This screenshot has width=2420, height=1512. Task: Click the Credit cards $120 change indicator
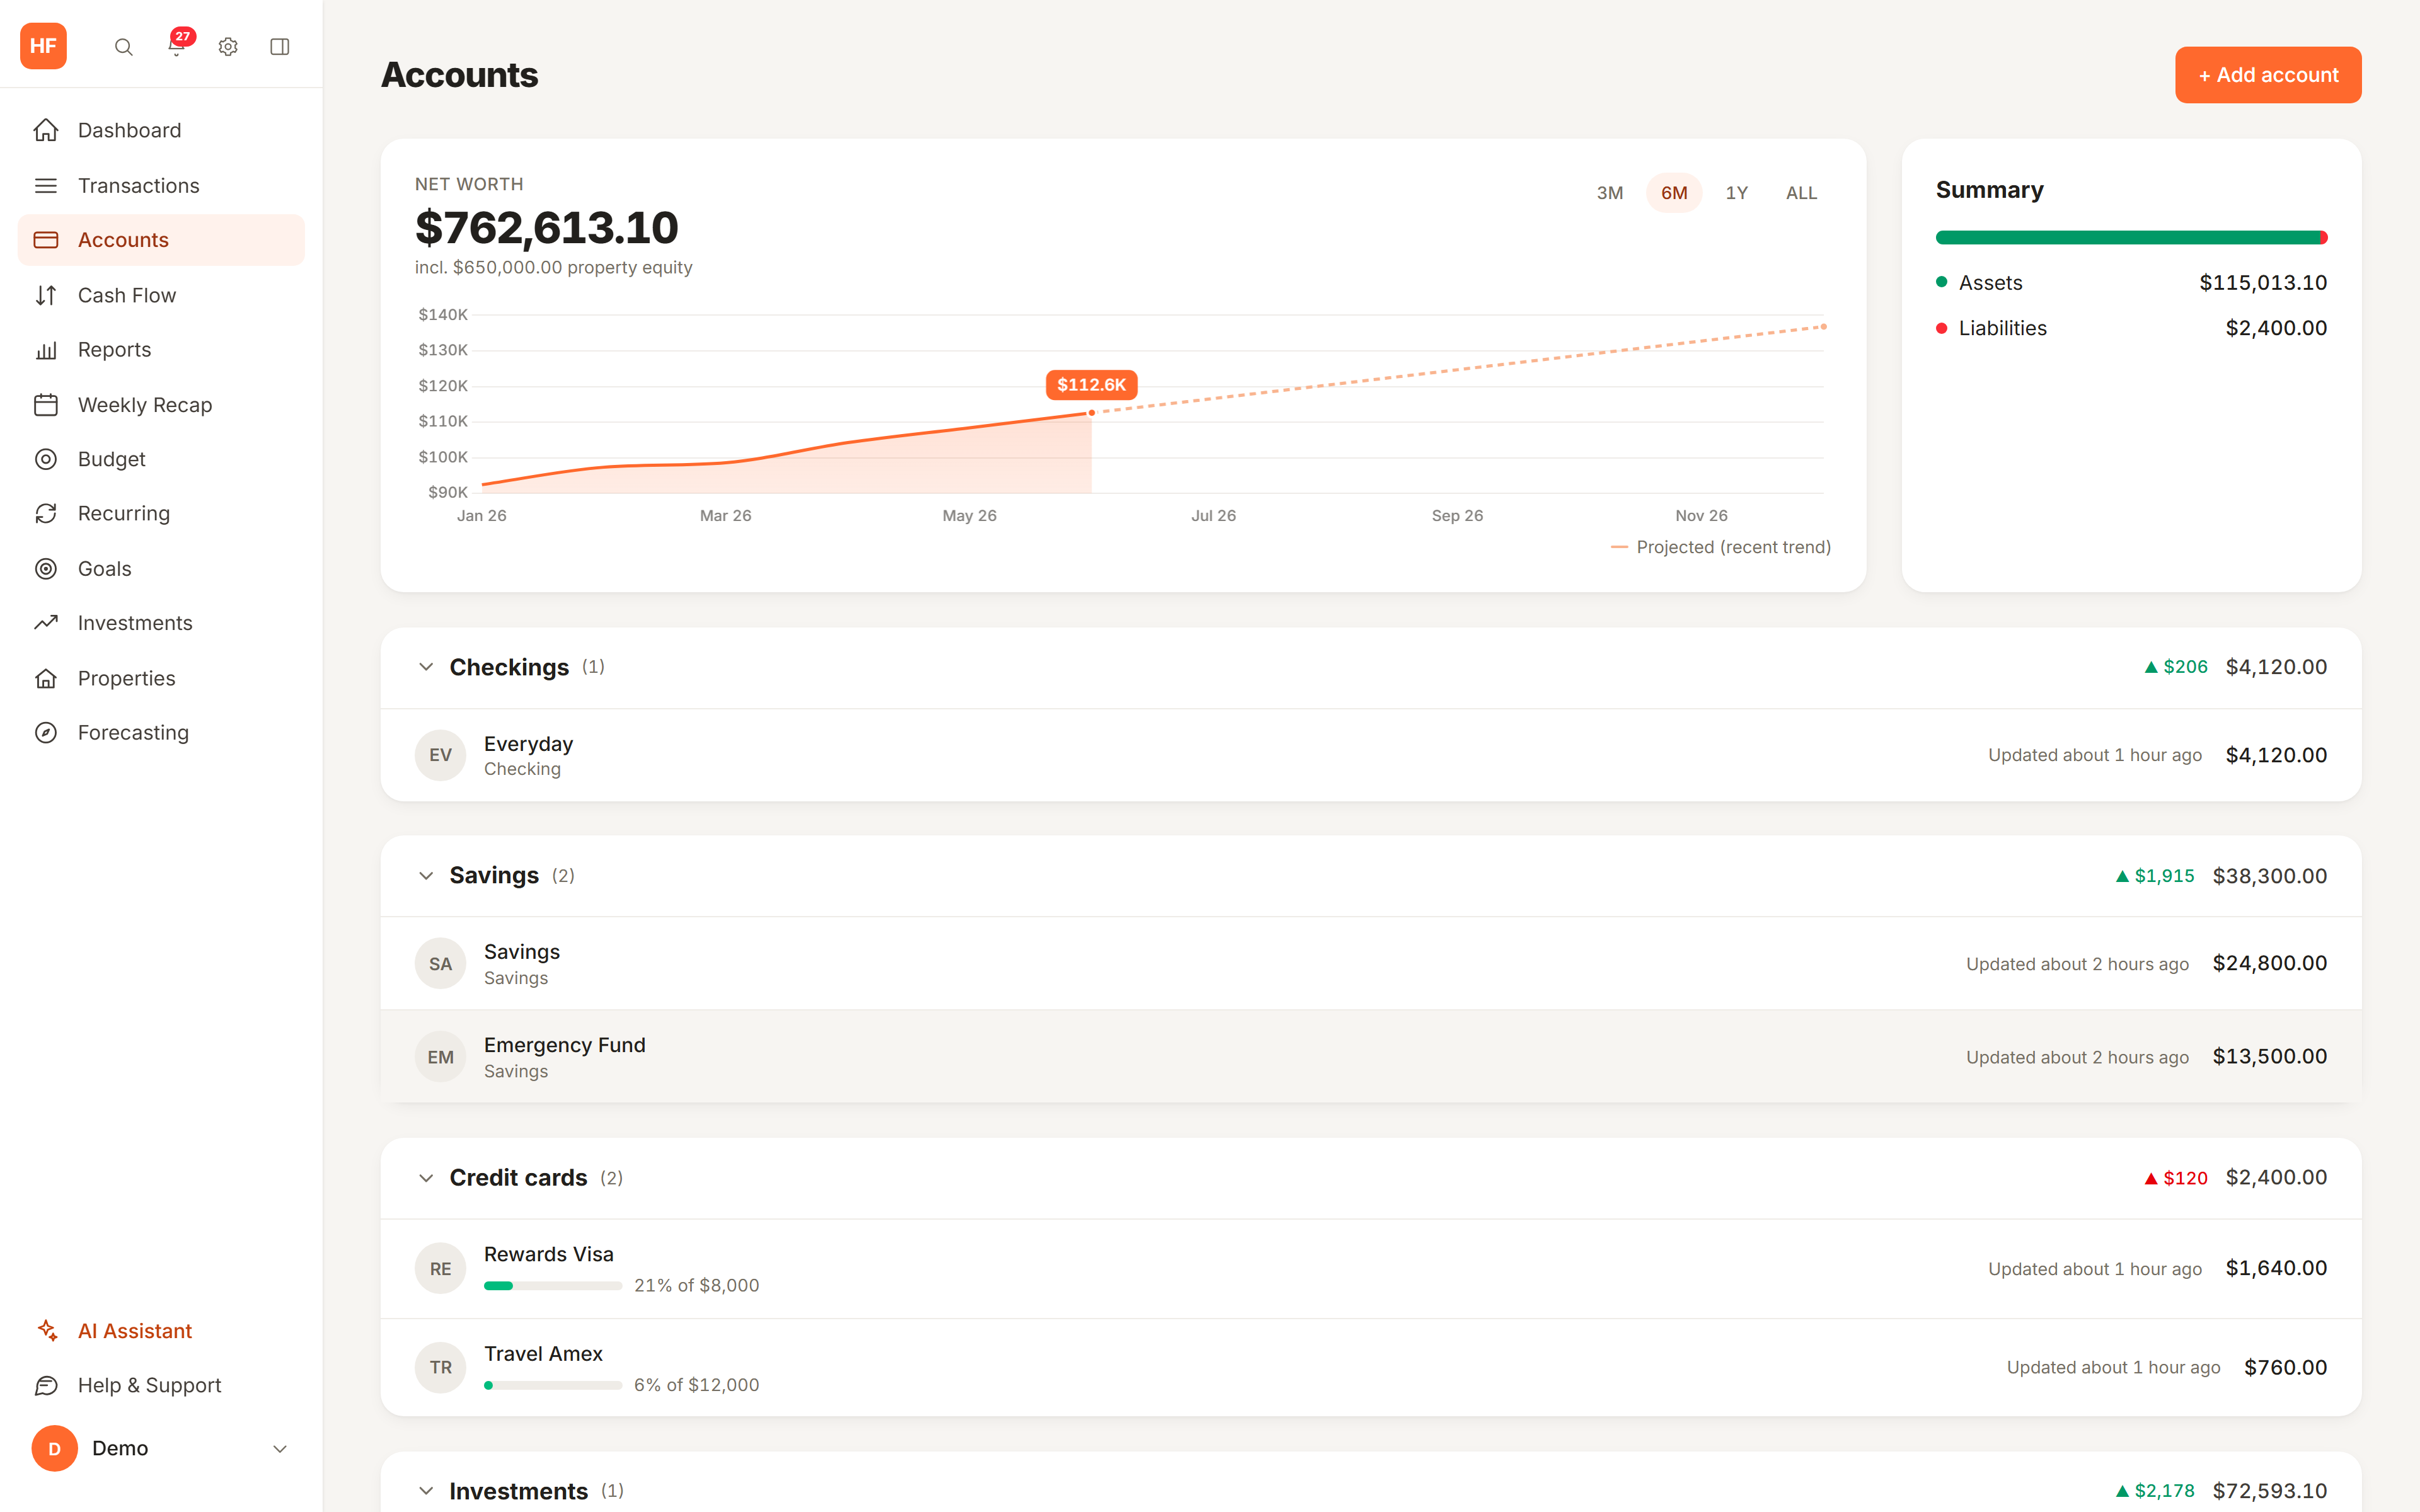tap(2176, 1178)
